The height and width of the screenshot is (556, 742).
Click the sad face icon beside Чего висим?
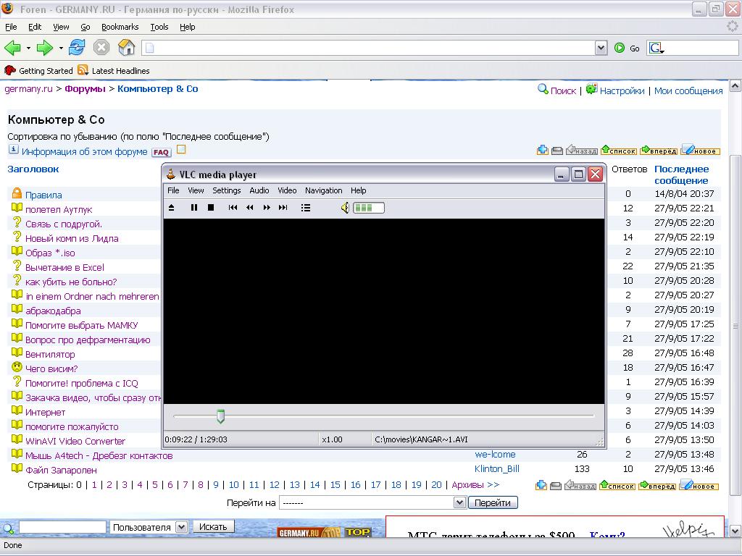coord(17,367)
